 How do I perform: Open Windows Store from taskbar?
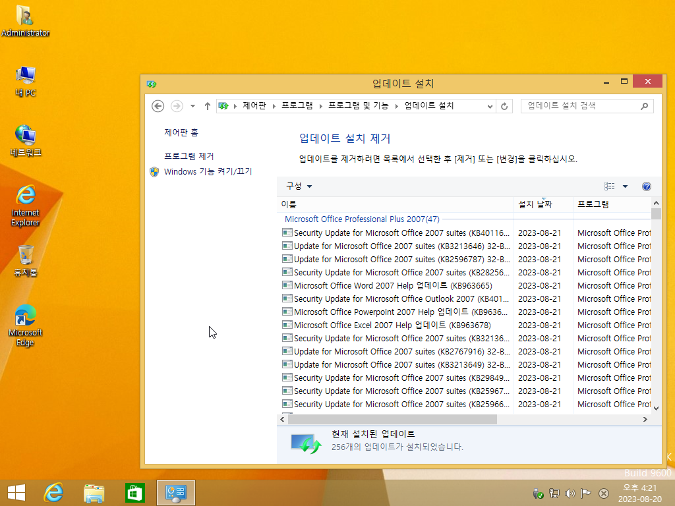(134, 493)
